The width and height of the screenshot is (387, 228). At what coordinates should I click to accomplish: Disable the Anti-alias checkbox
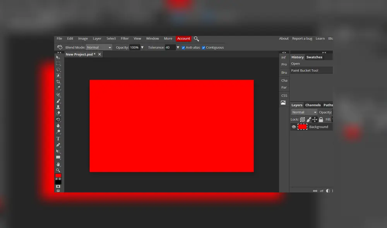(183, 48)
